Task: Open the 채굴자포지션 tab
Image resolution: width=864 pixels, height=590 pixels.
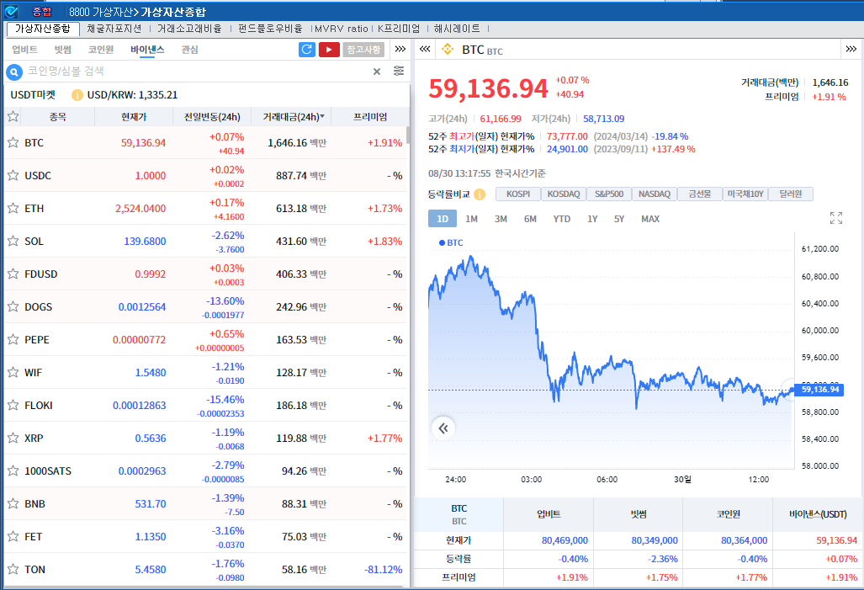Action: 114,29
